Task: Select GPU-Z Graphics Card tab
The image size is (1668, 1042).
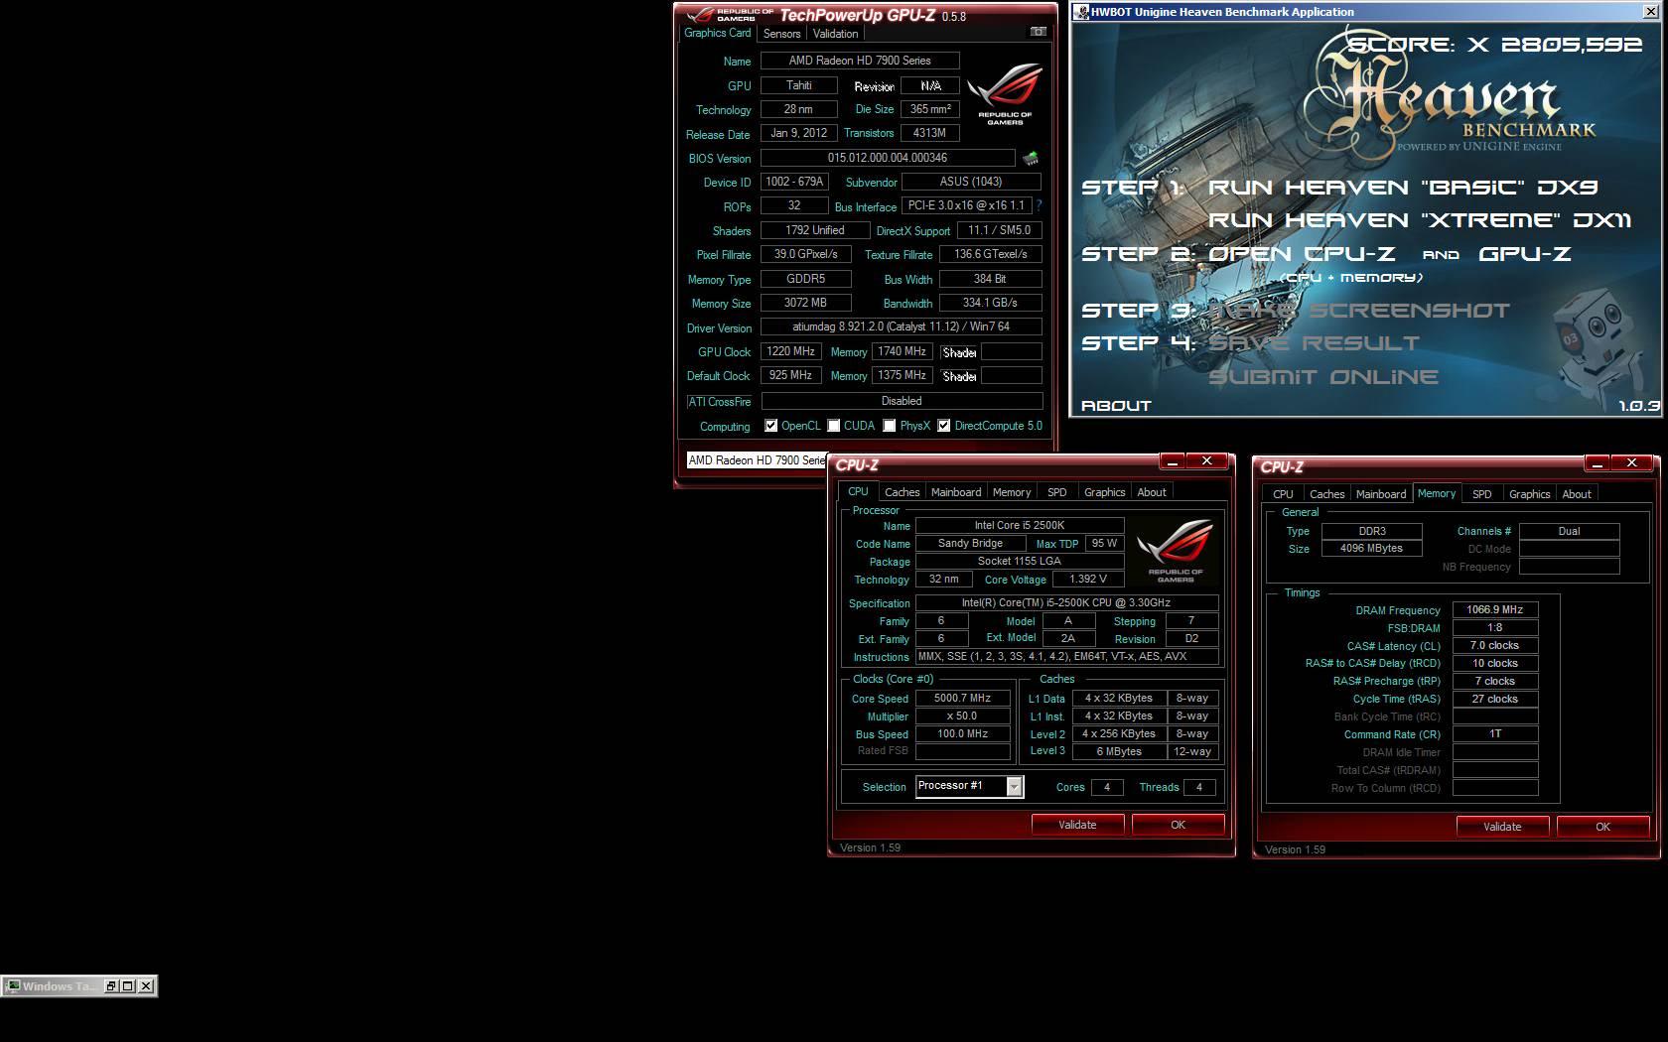Action: tap(717, 33)
